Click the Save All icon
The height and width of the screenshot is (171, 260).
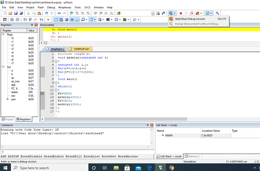pos(21,13)
